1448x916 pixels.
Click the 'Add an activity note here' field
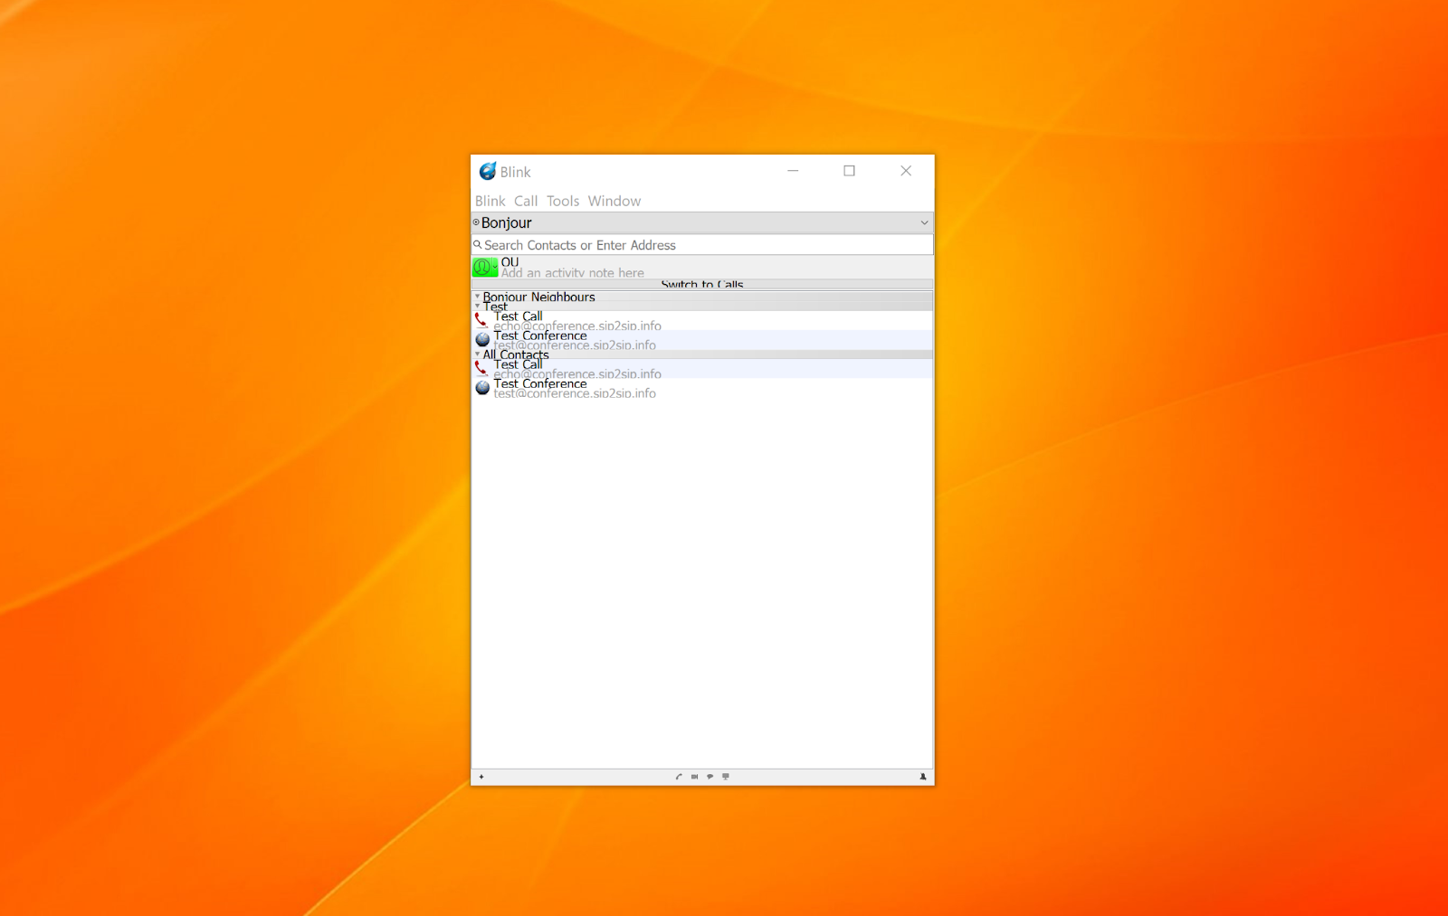pos(573,273)
